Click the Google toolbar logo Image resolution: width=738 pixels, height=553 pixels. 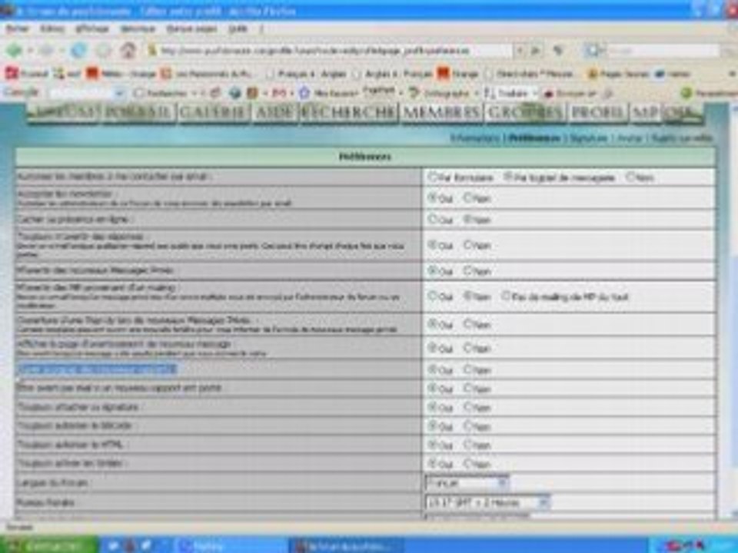point(20,92)
